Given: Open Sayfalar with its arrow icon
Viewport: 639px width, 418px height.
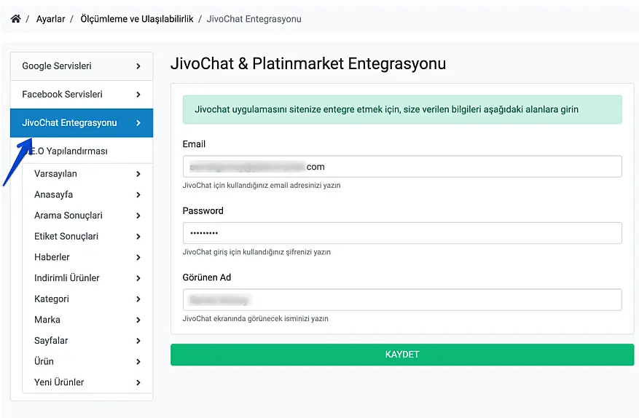Looking at the screenshot, I should point(138,341).
